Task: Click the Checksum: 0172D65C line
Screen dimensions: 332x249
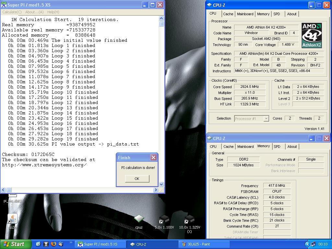Action: (x=28, y=154)
